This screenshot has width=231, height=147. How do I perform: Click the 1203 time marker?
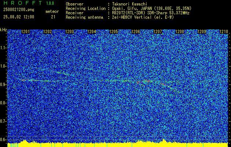[x=69, y=32]
